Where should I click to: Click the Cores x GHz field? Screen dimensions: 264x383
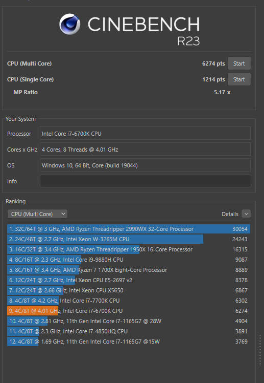[x=146, y=150]
